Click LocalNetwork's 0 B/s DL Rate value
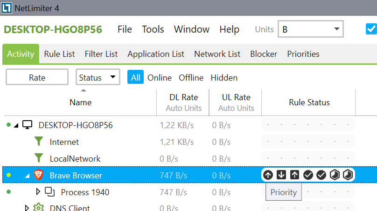Screen dimensions: 377x211 [x=169, y=159]
